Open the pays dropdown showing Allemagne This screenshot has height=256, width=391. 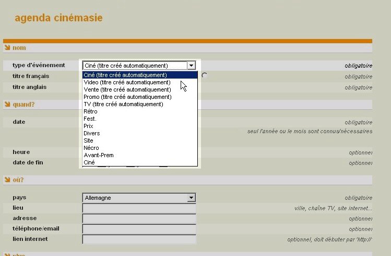tap(191, 198)
